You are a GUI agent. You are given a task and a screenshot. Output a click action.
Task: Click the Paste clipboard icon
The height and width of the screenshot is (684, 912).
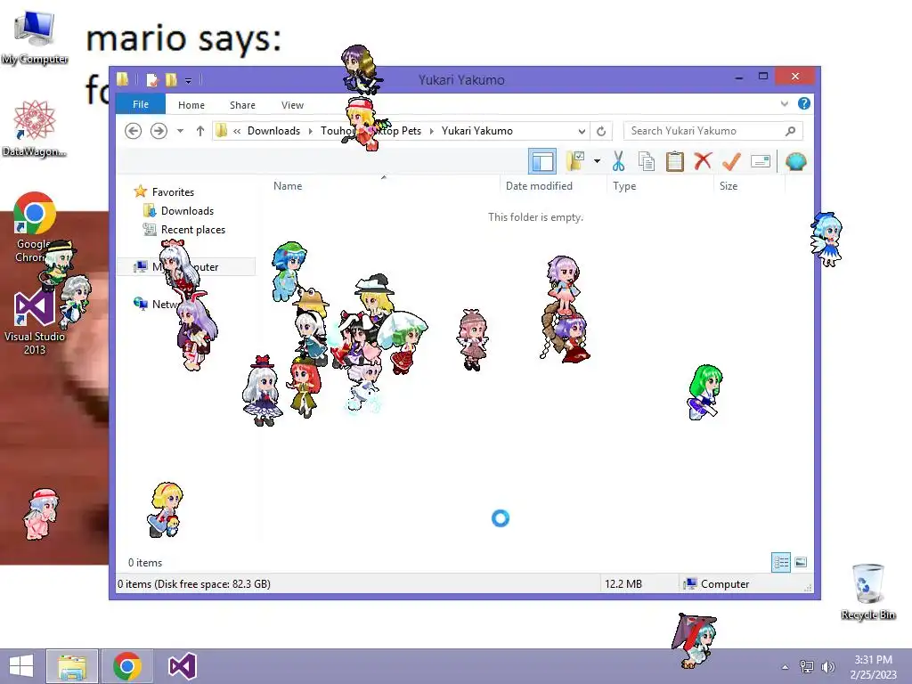tap(675, 161)
